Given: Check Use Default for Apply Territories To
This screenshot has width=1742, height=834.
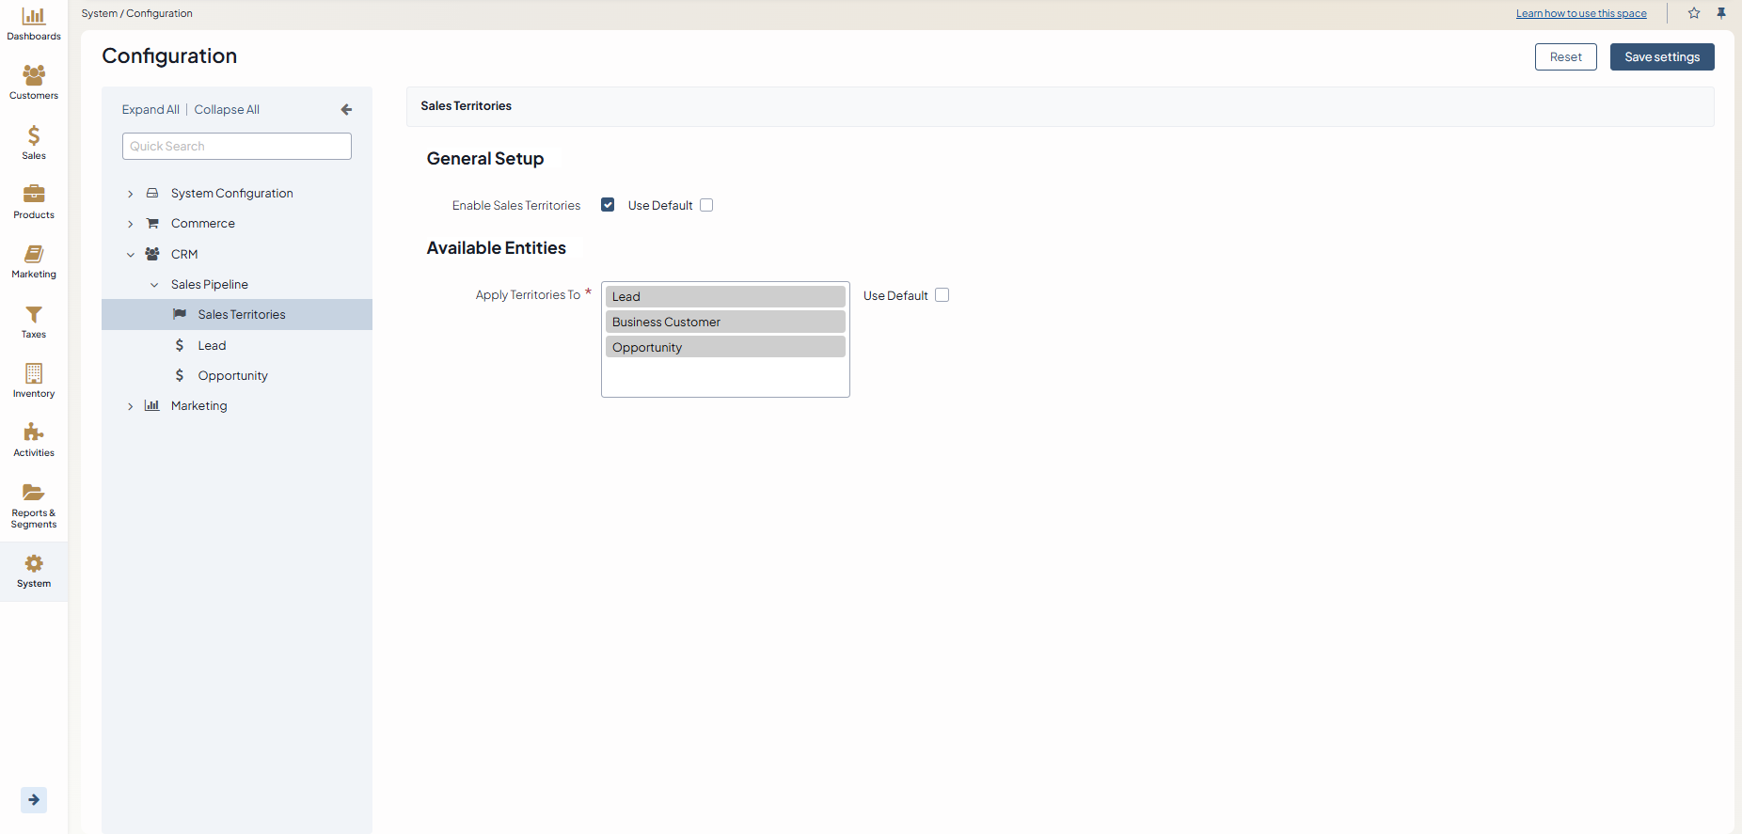Looking at the screenshot, I should pyautogui.click(x=942, y=295).
